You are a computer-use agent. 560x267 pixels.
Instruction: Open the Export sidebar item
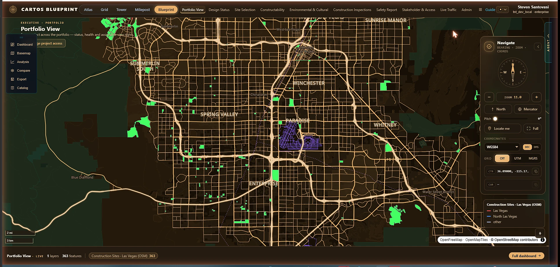pos(22,79)
